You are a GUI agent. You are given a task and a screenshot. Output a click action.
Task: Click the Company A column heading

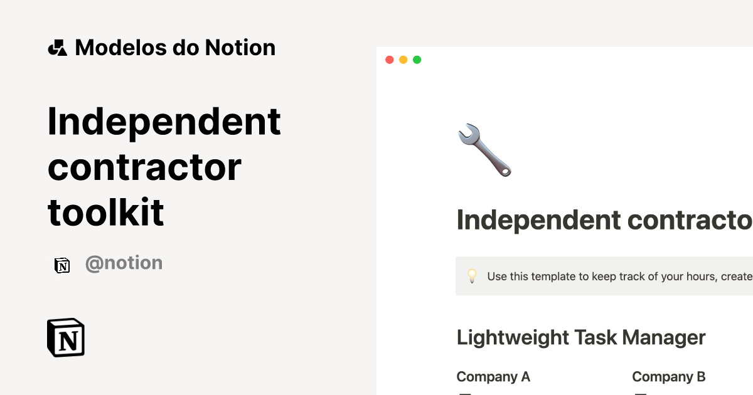tap(493, 376)
